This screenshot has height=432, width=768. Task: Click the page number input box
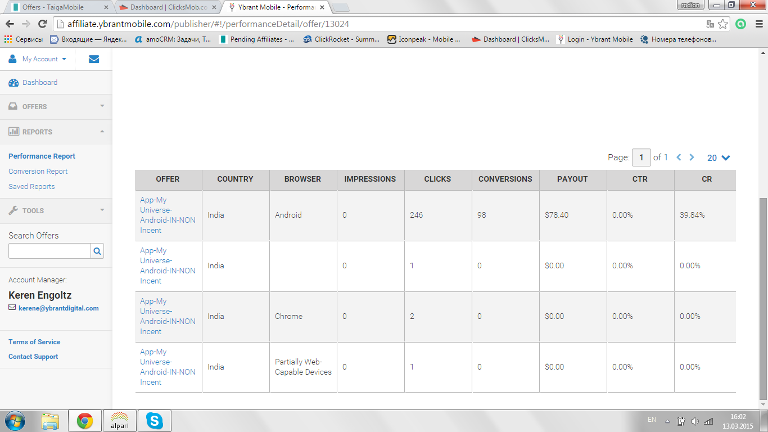coord(641,157)
